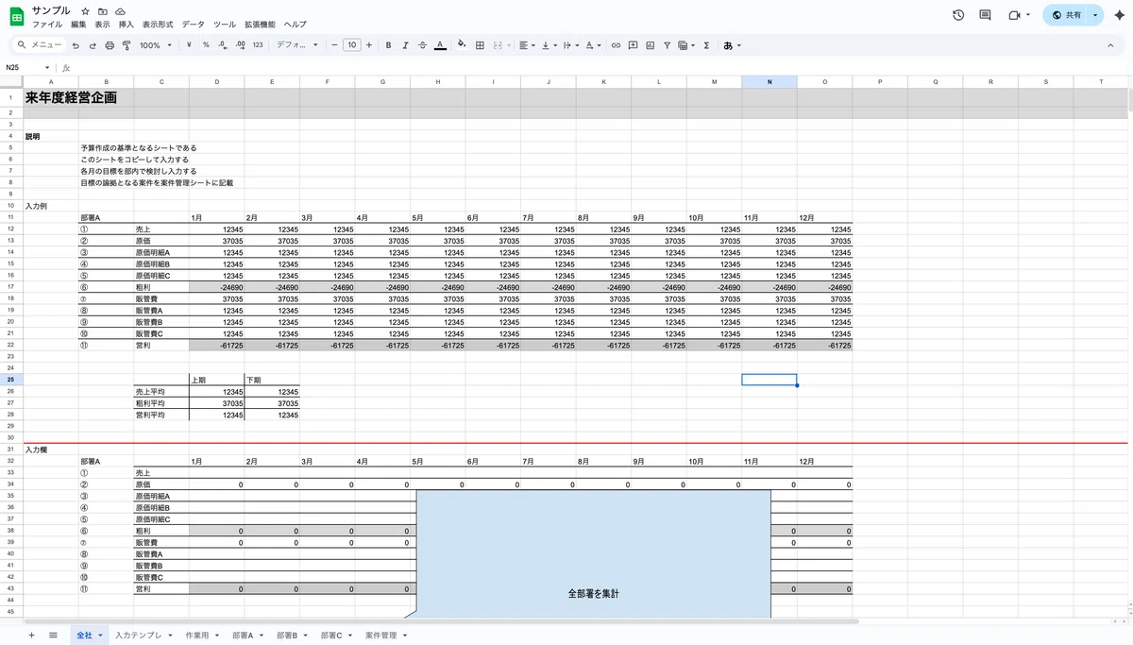Image resolution: width=1133 pixels, height=645 pixels.
Task: Open the cell borders tool
Action: click(480, 44)
